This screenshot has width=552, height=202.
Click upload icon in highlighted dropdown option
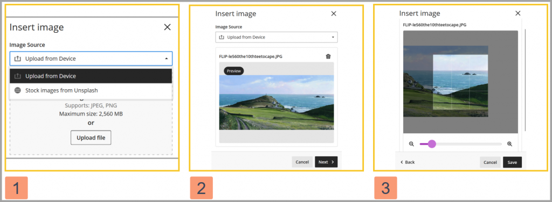pyautogui.click(x=18, y=76)
